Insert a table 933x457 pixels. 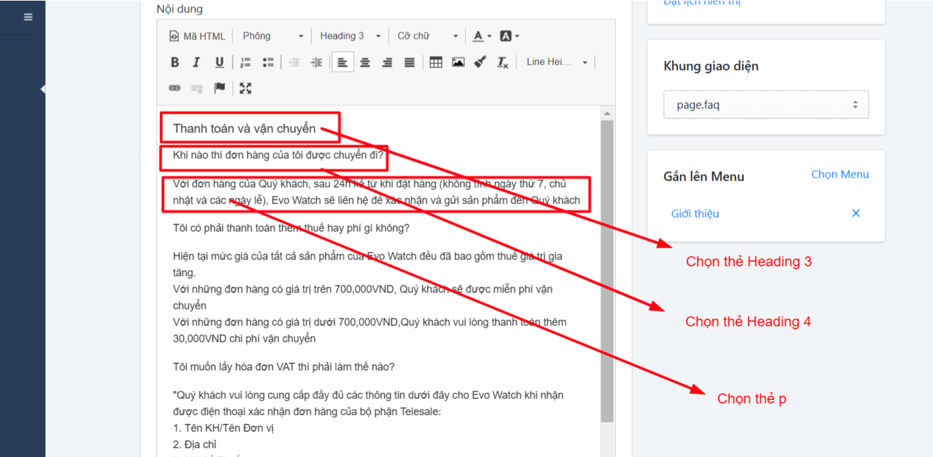tap(436, 62)
